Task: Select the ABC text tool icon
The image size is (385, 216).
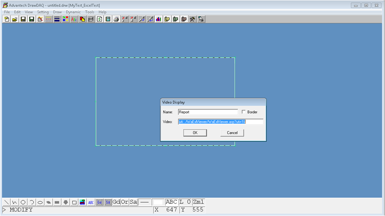Action: 91,202
